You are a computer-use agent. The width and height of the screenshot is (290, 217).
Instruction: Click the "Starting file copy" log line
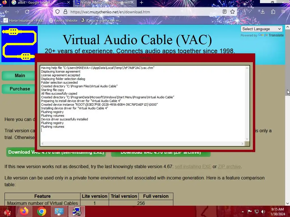[52, 90]
